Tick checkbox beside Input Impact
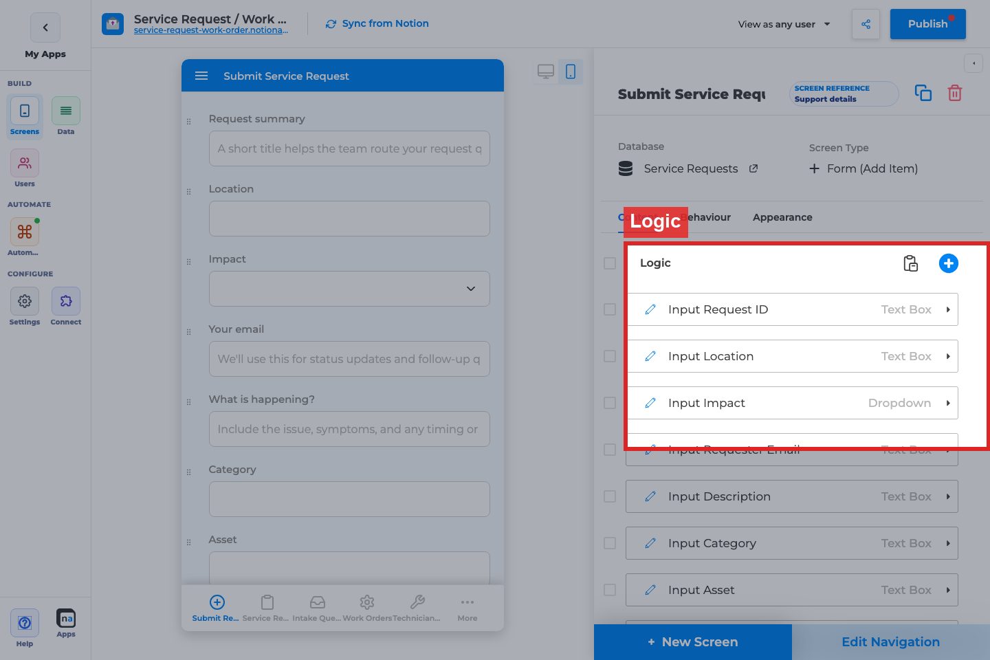The image size is (990, 660). [x=610, y=403]
